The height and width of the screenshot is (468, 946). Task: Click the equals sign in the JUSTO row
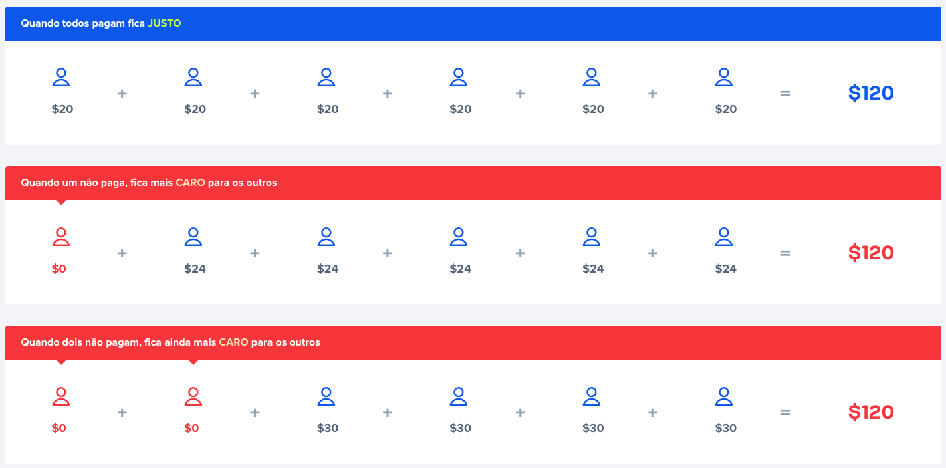785,94
